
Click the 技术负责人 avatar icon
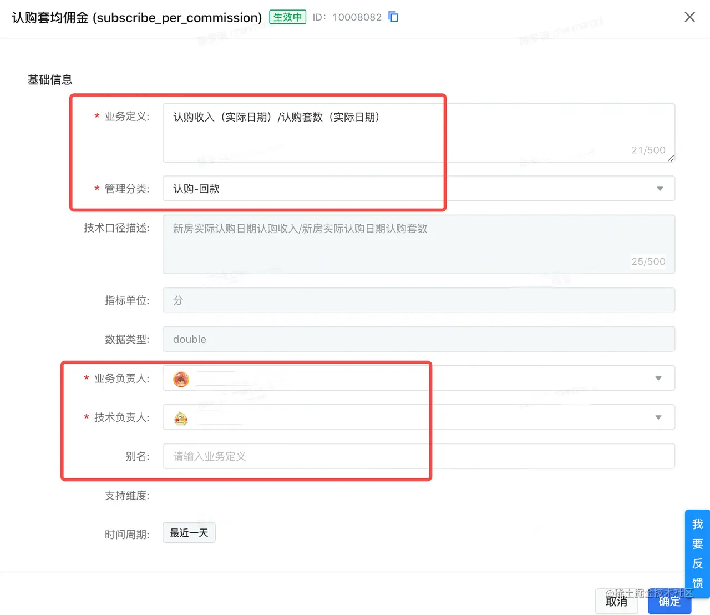coord(181,419)
